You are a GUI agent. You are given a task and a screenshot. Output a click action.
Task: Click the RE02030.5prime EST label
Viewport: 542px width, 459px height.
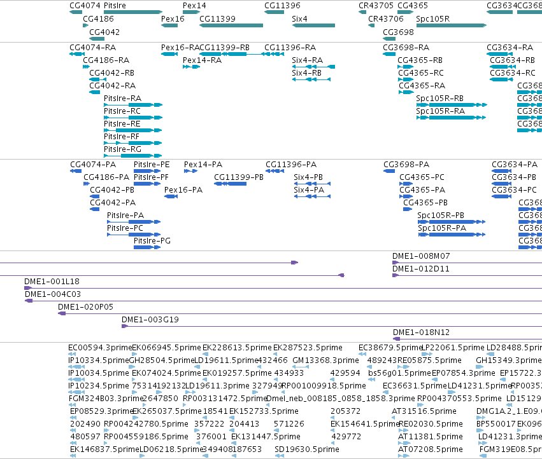[x=431, y=424]
